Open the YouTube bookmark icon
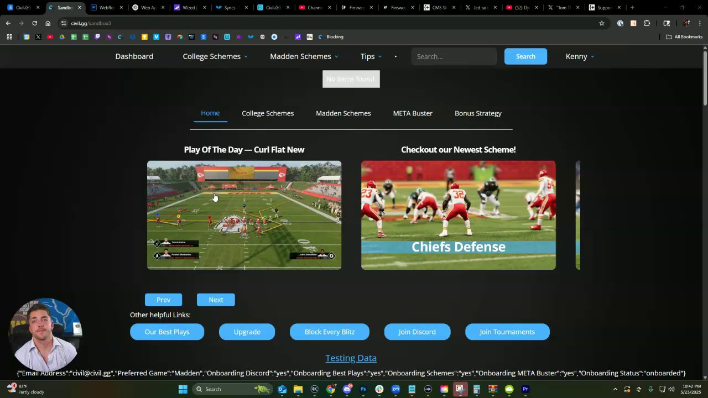 coord(50,36)
